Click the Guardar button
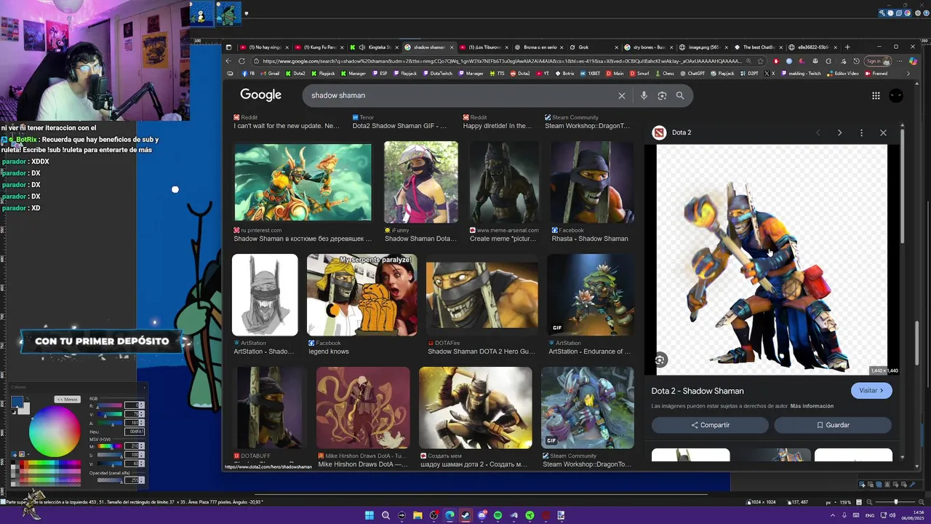This screenshot has height=524, width=931. [833, 425]
